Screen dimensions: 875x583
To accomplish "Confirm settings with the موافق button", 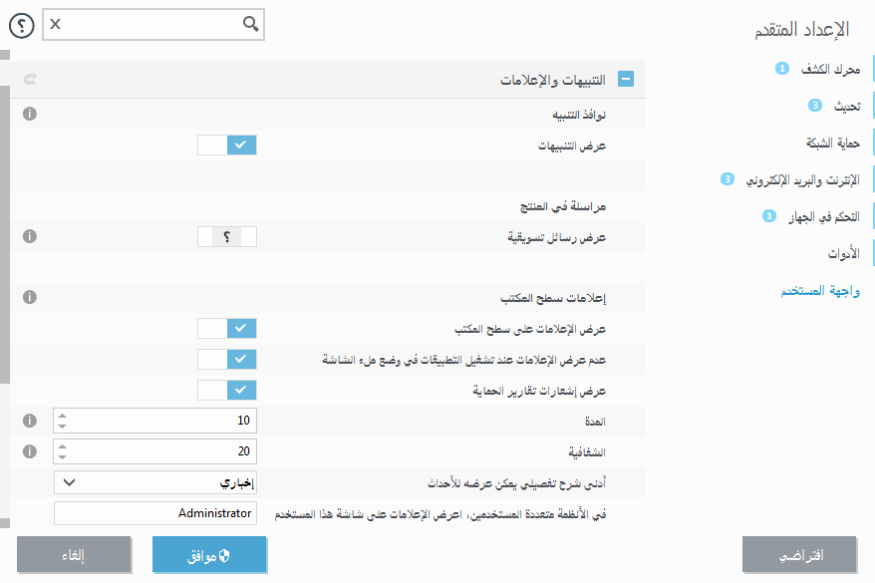I will point(209,555).
